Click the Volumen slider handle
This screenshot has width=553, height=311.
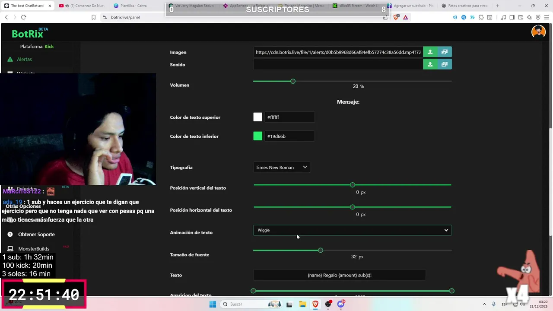tap(293, 81)
